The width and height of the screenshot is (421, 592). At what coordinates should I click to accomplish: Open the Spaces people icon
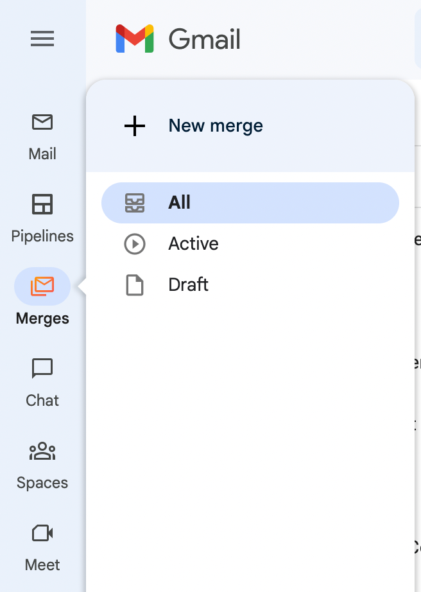[42, 451]
